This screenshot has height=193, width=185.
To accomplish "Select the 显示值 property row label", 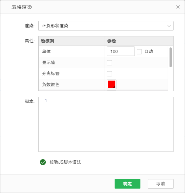I will [x=49, y=62].
